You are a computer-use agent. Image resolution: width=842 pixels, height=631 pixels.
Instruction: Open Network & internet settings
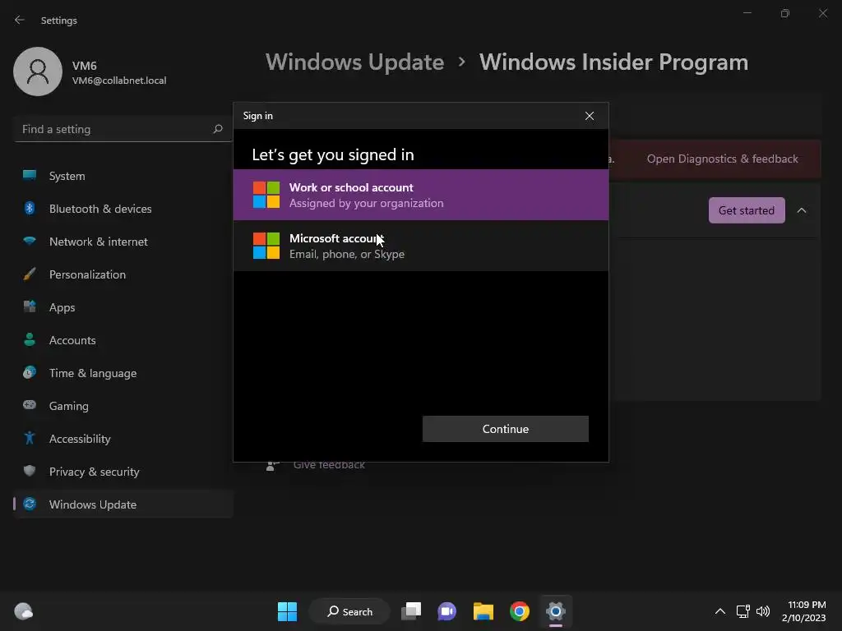pyautogui.click(x=123, y=242)
